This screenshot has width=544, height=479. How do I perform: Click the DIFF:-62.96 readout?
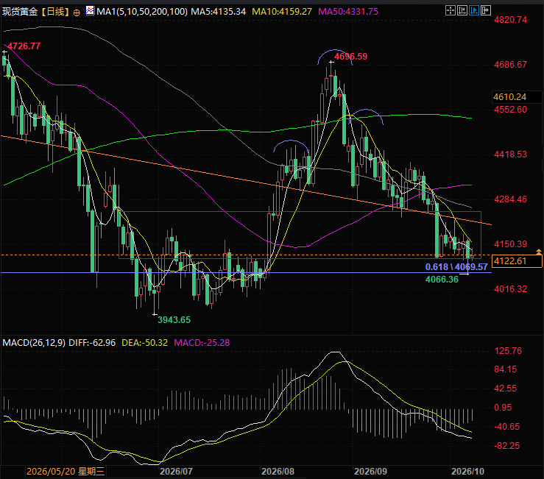point(92,343)
